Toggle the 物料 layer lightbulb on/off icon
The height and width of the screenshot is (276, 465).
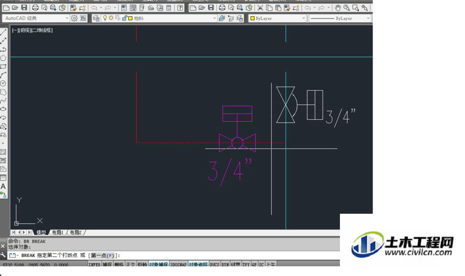[105, 18]
